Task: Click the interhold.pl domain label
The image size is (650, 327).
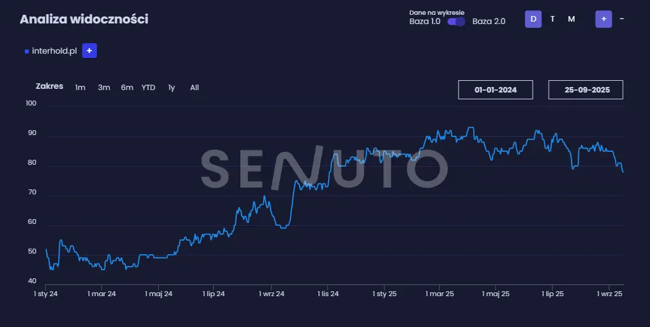Action: click(x=54, y=52)
